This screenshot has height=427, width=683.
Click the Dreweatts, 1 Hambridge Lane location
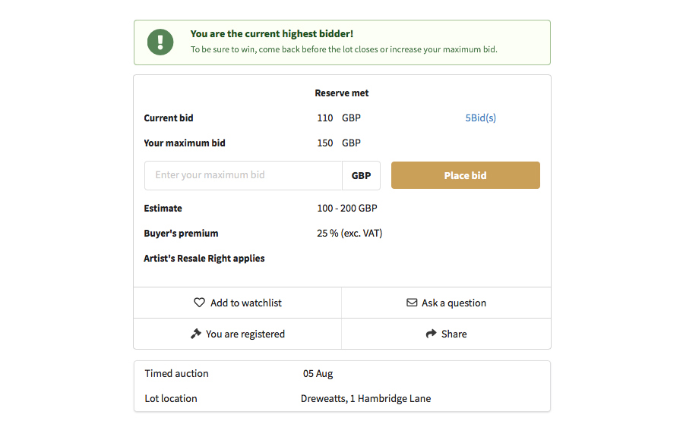pyautogui.click(x=365, y=398)
